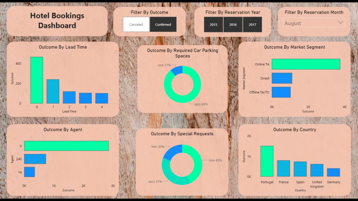The width and height of the screenshot is (358, 201).
Task: Click the 'Outcome By Country' chart title
Action: click(295, 130)
